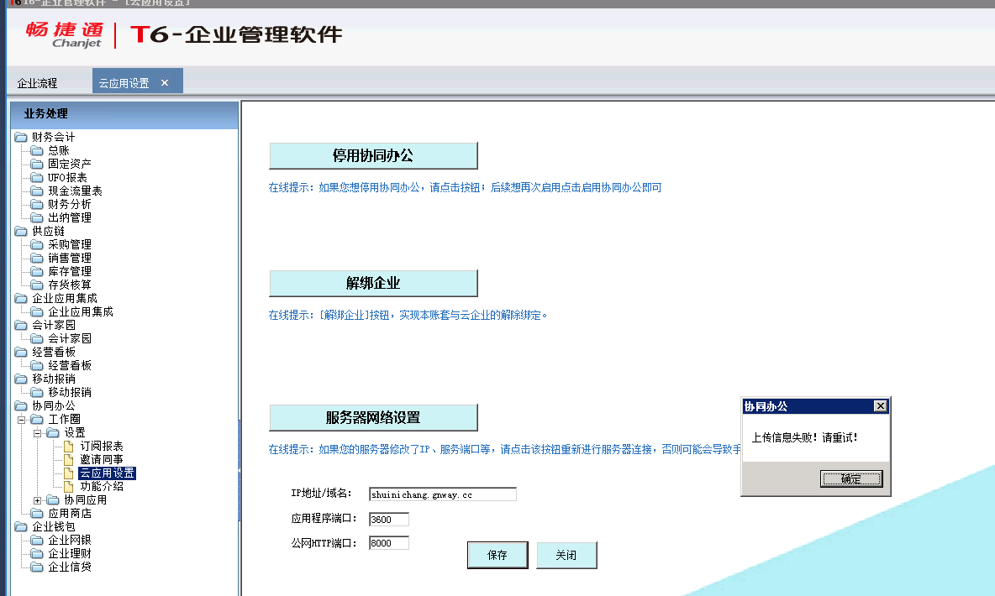Click the 存货核算 folder icon
Image resolution: width=995 pixels, height=596 pixels.
click(x=37, y=285)
